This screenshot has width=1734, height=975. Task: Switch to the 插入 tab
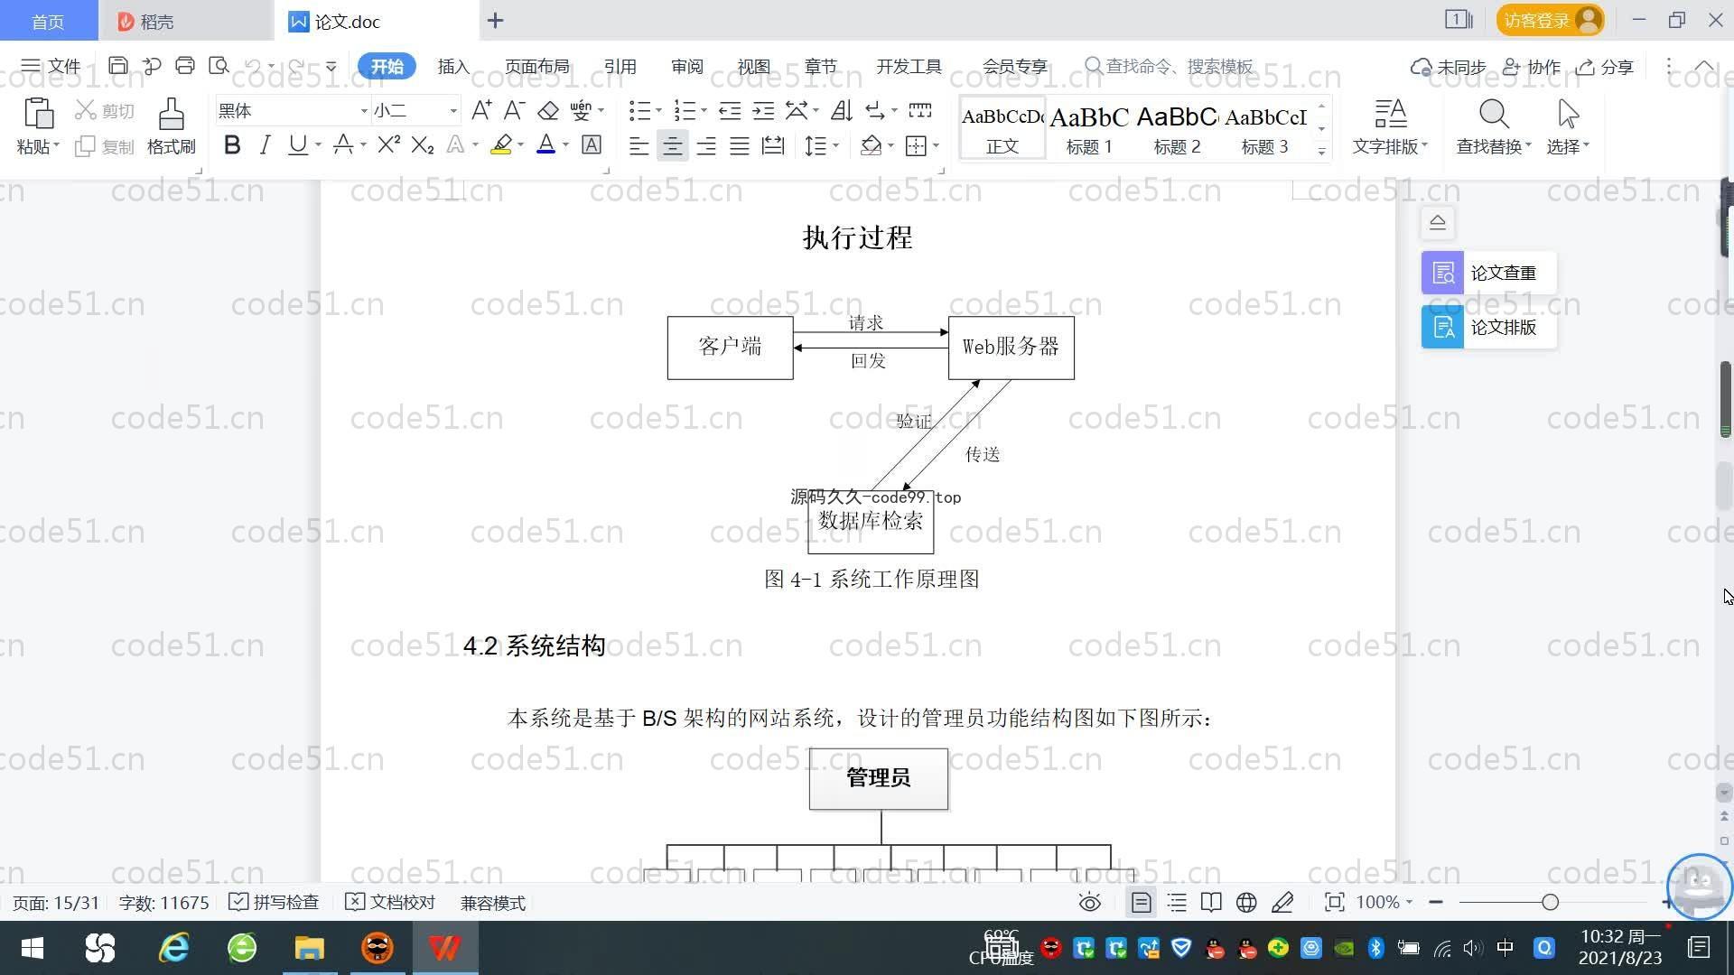click(x=453, y=66)
